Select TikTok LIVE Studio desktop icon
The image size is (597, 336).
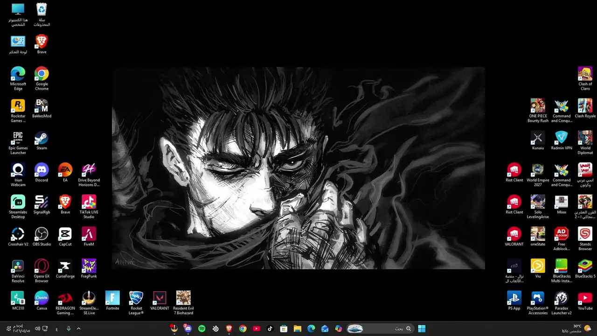pos(89,207)
